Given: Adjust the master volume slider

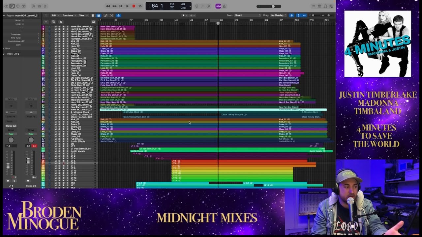Looking at the screenshot, I should pyautogui.click(x=269, y=6).
